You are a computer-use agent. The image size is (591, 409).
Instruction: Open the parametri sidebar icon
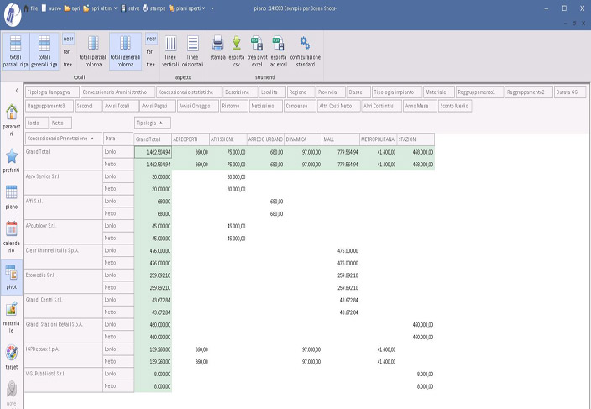tap(12, 119)
